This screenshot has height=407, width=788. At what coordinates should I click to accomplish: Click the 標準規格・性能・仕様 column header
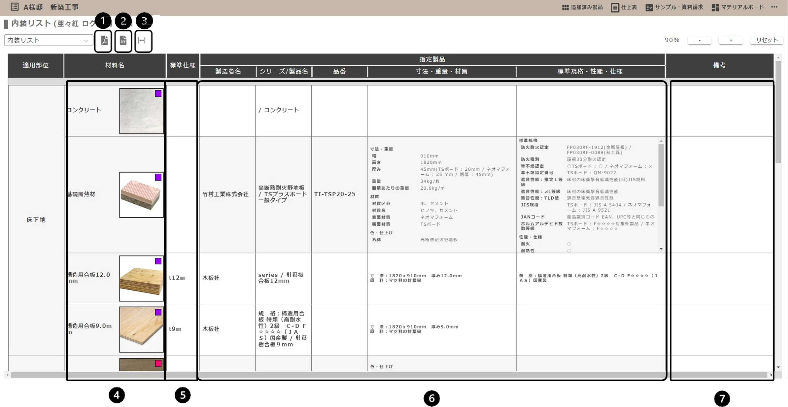point(590,71)
